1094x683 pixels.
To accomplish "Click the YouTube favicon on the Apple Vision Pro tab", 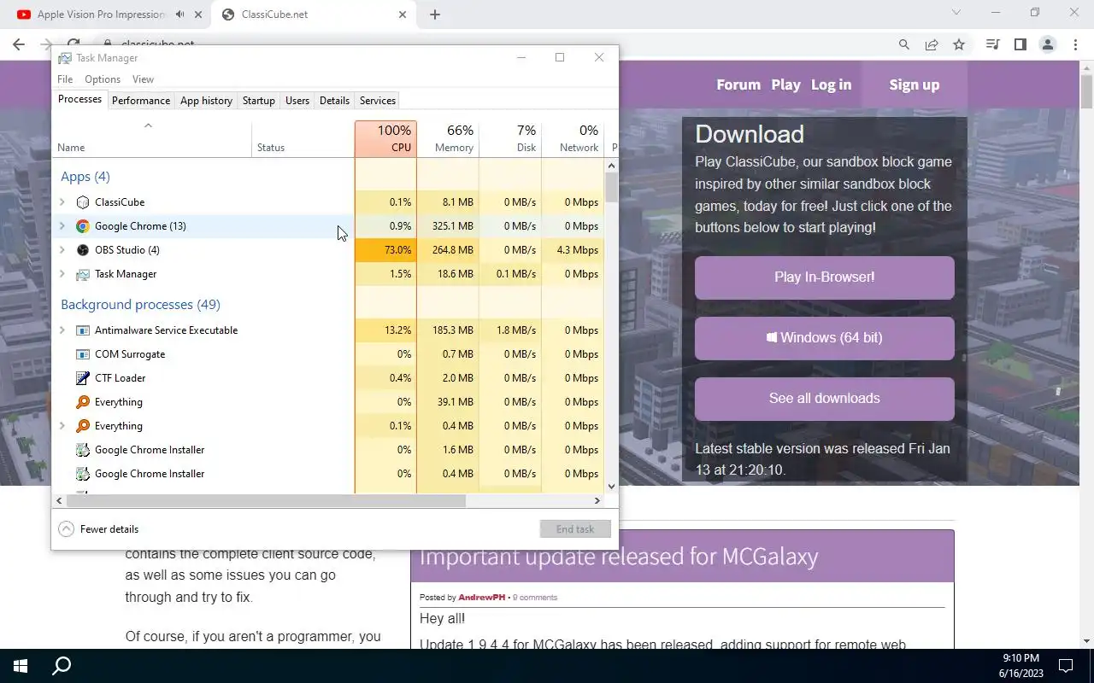I will (x=24, y=15).
